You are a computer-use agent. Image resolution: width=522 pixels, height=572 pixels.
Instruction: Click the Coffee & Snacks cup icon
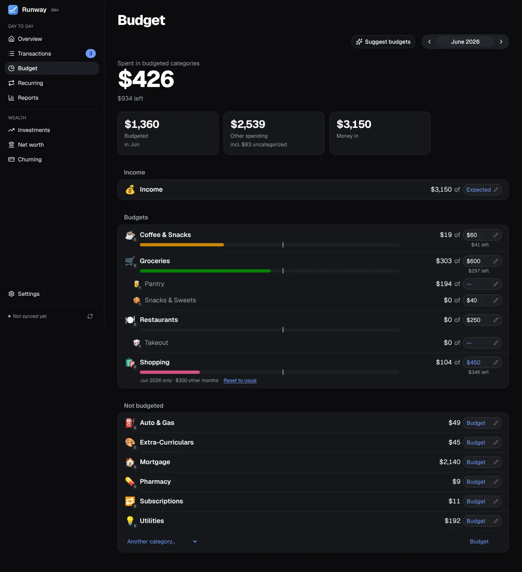[130, 235]
